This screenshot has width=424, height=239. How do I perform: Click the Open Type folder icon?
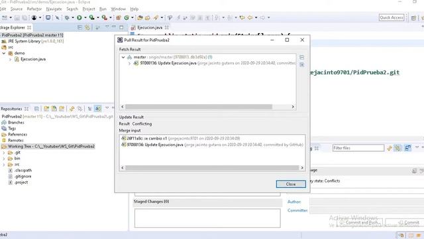140,18
